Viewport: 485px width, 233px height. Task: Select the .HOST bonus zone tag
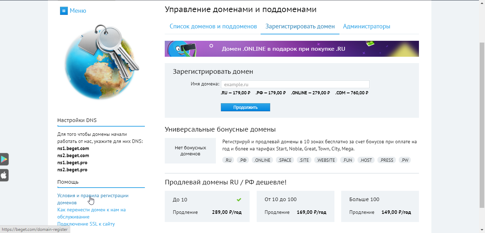[x=366, y=160]
